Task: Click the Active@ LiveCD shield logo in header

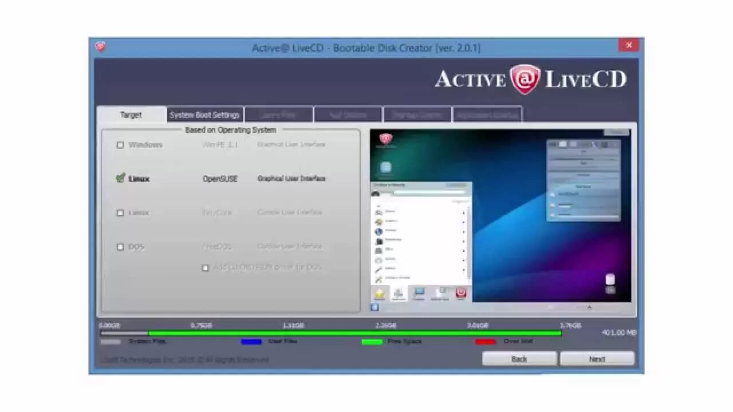Action: (x=525, y=79)
